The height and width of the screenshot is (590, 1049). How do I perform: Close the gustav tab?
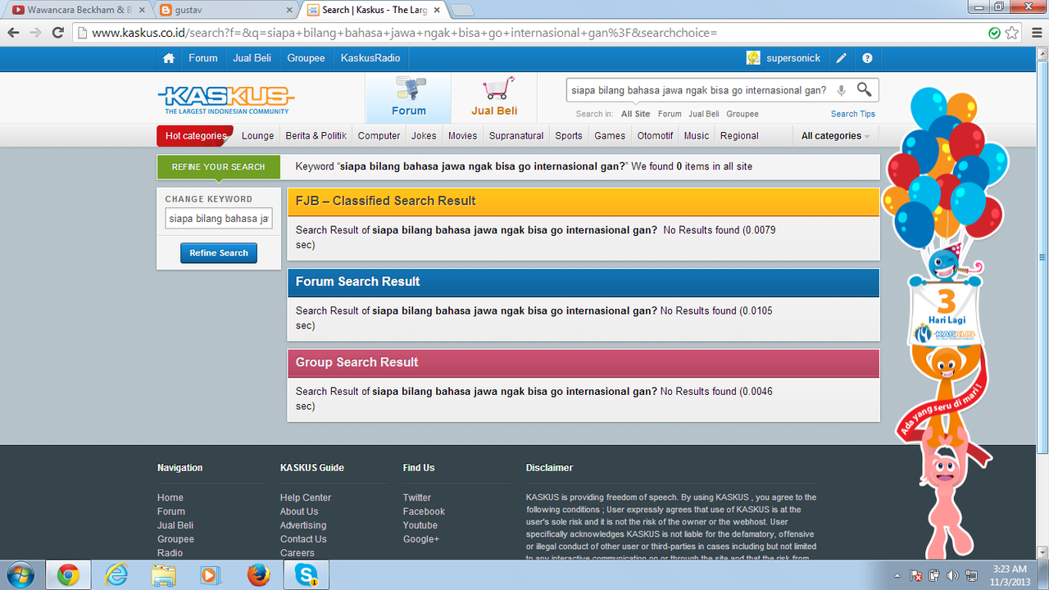pos(288,10)
